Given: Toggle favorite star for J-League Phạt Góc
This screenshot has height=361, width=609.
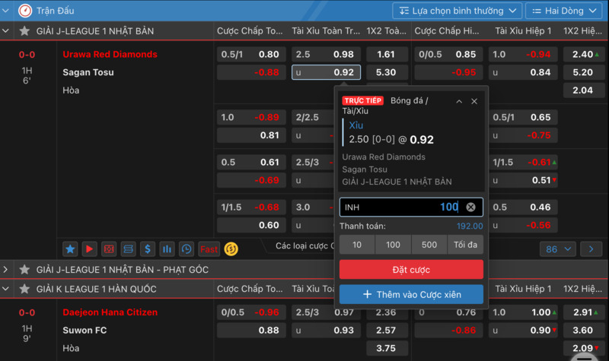Looking at the screenshot, I should tap(24, 270).
